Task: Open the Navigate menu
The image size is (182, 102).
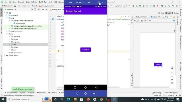Action: [21, 2]
